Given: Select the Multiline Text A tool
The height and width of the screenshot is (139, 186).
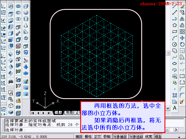Looking at the screenshot, I should pos(174,108).
